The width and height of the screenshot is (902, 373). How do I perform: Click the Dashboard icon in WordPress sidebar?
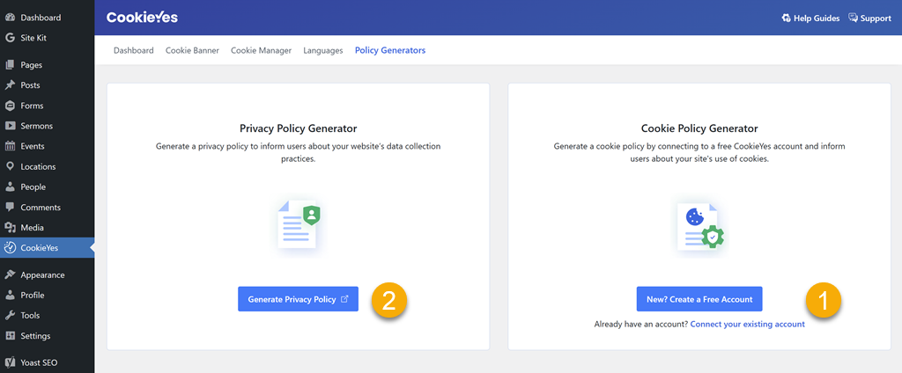click(10, 18)
